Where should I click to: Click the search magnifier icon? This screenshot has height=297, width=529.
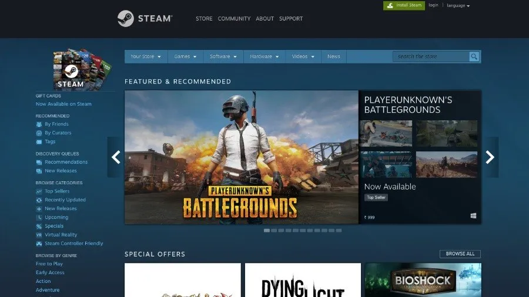click(x=474, y=56)
